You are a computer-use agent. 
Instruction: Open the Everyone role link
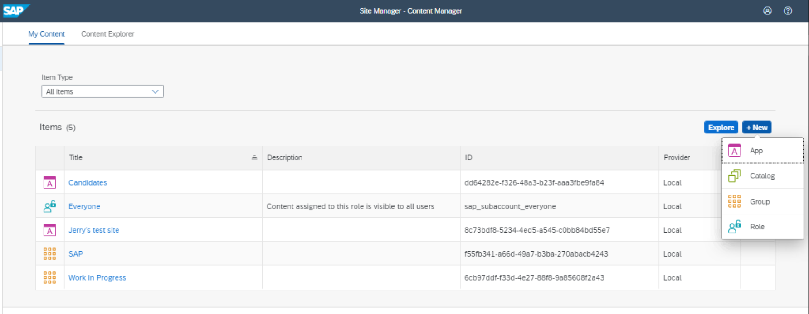pyautogui.click(x=84, y=206)
